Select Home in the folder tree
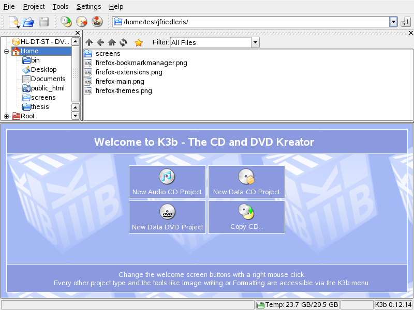 tap(41, 51)
